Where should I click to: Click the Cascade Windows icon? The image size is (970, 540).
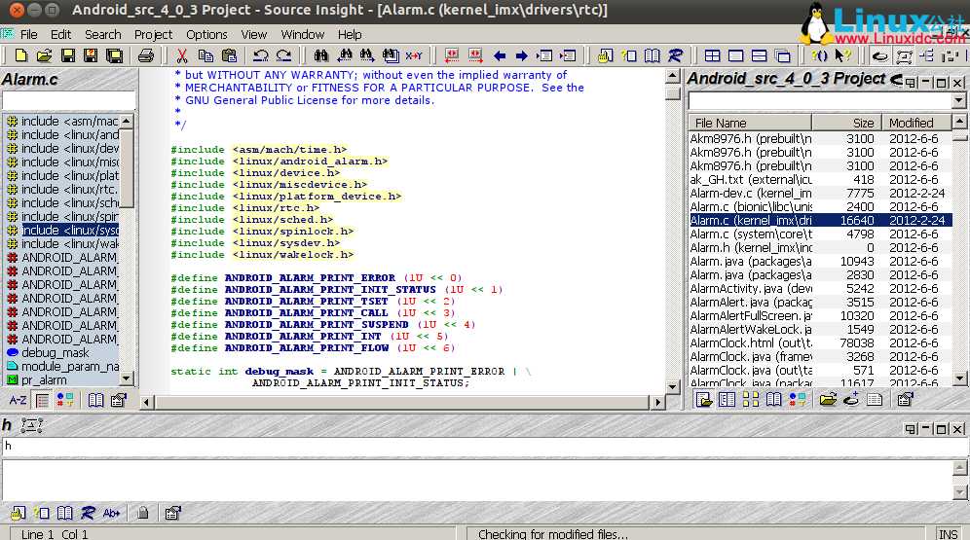point(783,55)
